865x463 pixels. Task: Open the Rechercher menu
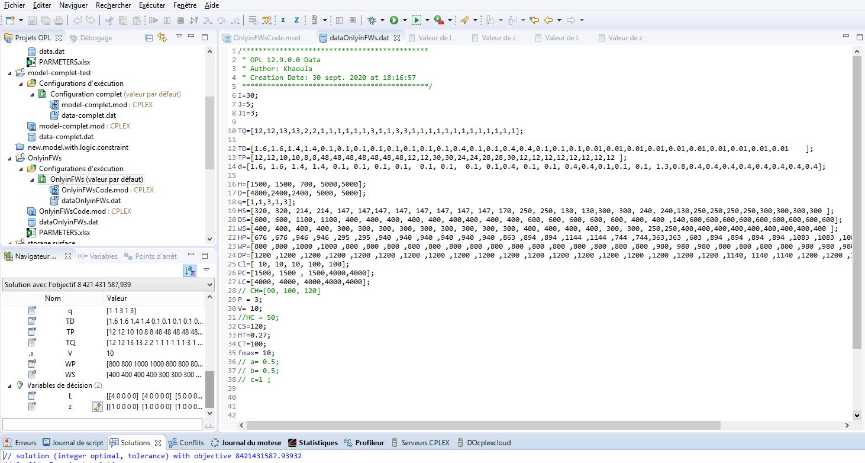pyautogui.click(x=113, y=5)
